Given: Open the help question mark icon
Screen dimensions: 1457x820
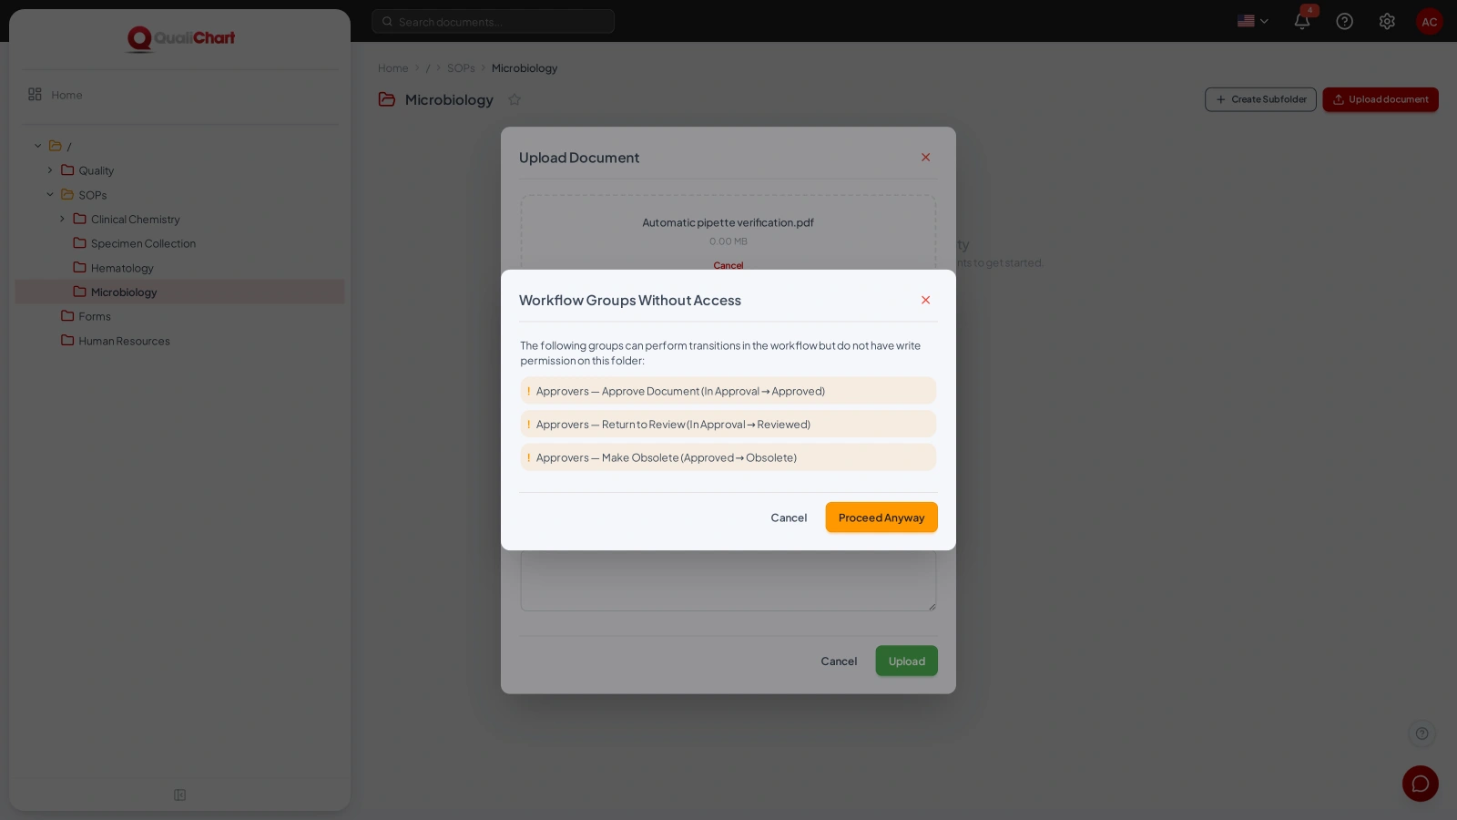Looking at the screenshot, I should point(1344,21).
